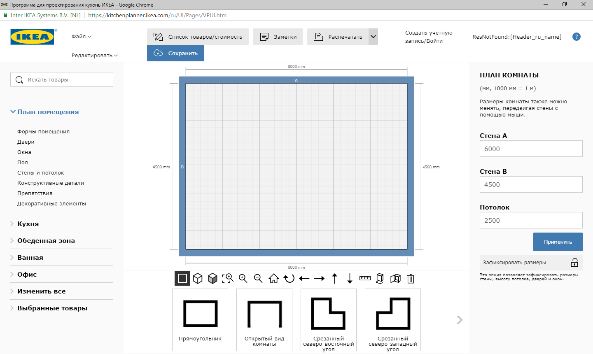The image size is (593, 354).
Task: Select the 2D top plan view icon
Action: [182, 279]
